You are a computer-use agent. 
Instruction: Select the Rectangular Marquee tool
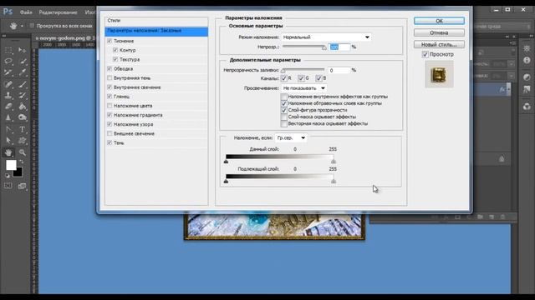pyautogui.click(x=8, y=50)
